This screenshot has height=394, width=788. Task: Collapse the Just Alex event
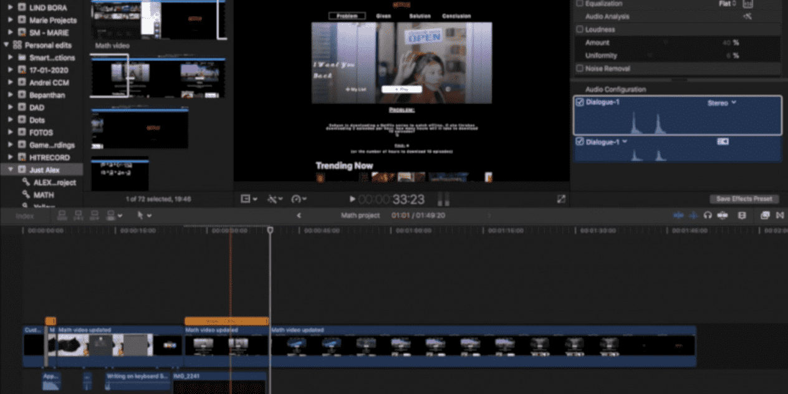11,170
